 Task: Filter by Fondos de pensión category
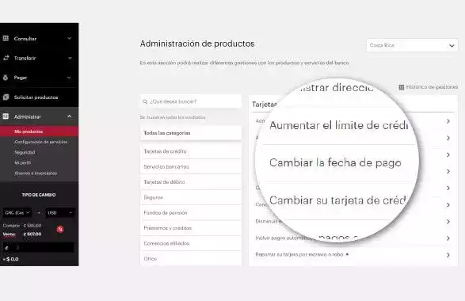(191, 213)
